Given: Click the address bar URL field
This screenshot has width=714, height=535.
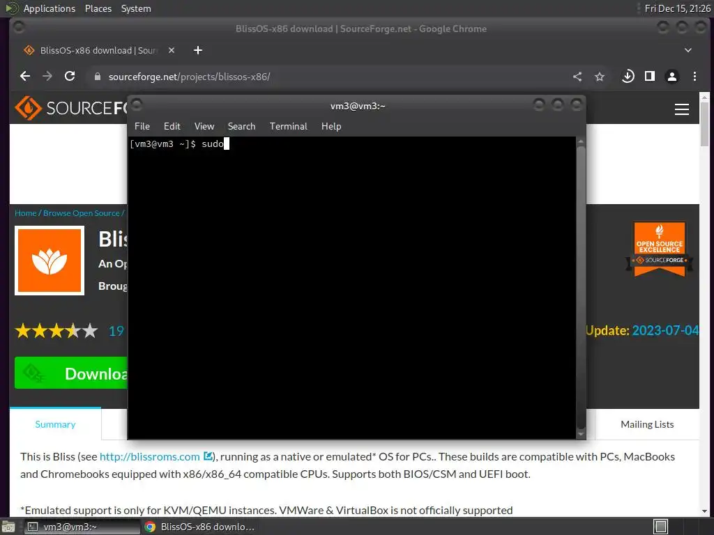Looking at the screenshot, I should 328,77.
